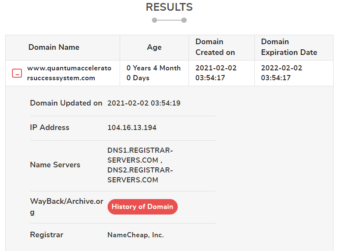
Task: Click the www.quantumacceleratorsuccesssystem.com domain text
Action: (69, 73)
